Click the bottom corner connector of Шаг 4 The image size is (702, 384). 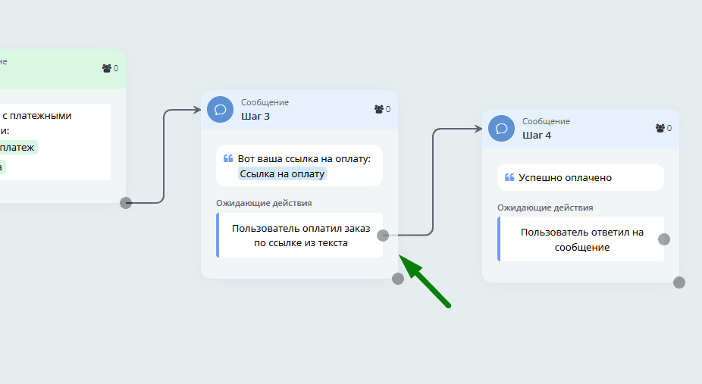679,283
